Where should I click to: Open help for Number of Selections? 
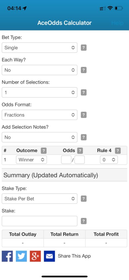(x=83, y=92)
